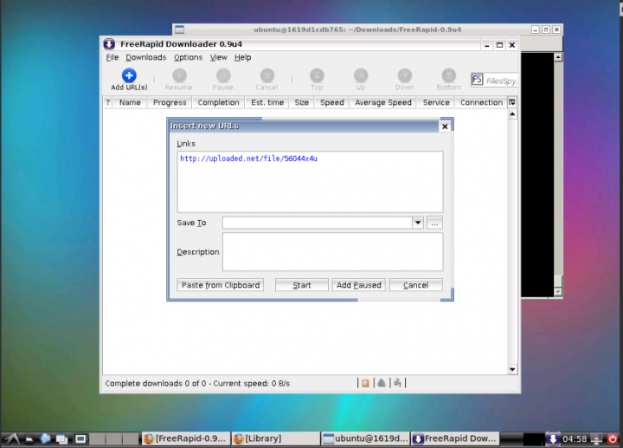Click the bell sound icon in status bar
Screen dimensions: 623x448
(382, 383)
